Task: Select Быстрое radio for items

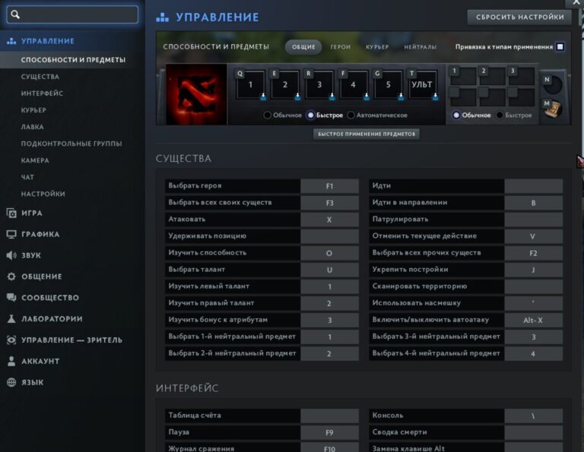Action: coord(500,115)
